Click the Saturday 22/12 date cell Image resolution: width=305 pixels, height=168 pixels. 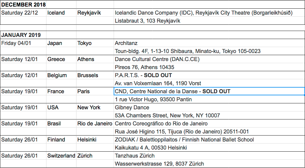point(23,13)
